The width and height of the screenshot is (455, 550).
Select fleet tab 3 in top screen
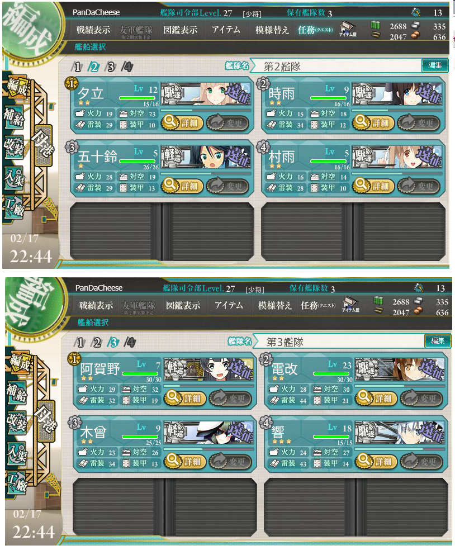[111, 67]
